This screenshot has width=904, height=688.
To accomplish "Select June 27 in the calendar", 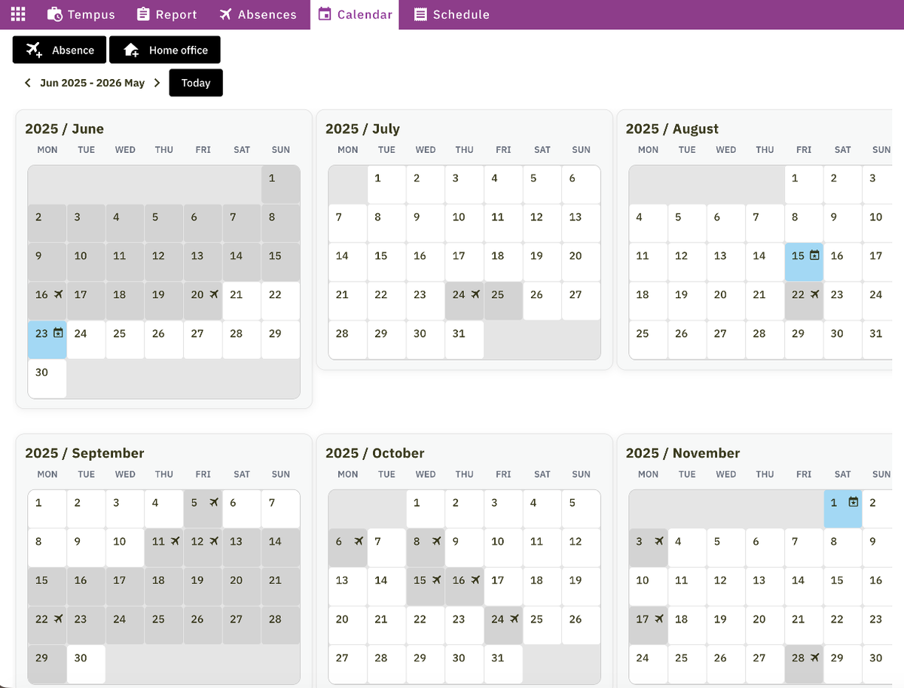I will coord(203,339).
